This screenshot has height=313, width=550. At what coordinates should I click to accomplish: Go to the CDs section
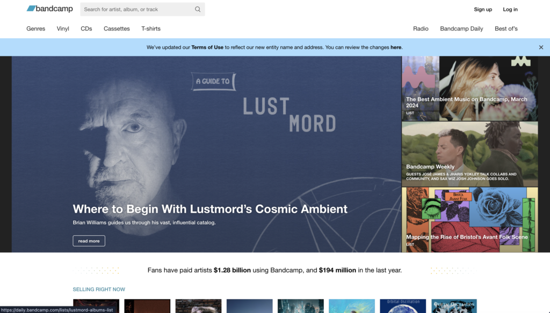[86, 29]
